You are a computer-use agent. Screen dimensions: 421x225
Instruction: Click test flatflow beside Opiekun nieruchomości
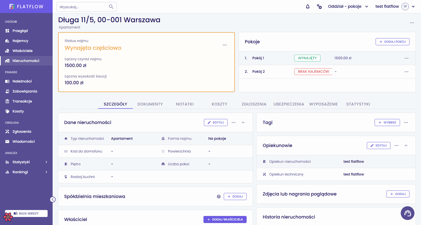tap(354, 161)
